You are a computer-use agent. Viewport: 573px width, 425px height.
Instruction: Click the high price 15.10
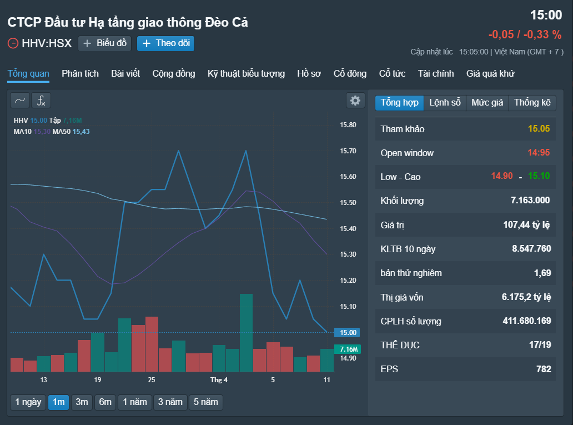[x=539, y=176]
